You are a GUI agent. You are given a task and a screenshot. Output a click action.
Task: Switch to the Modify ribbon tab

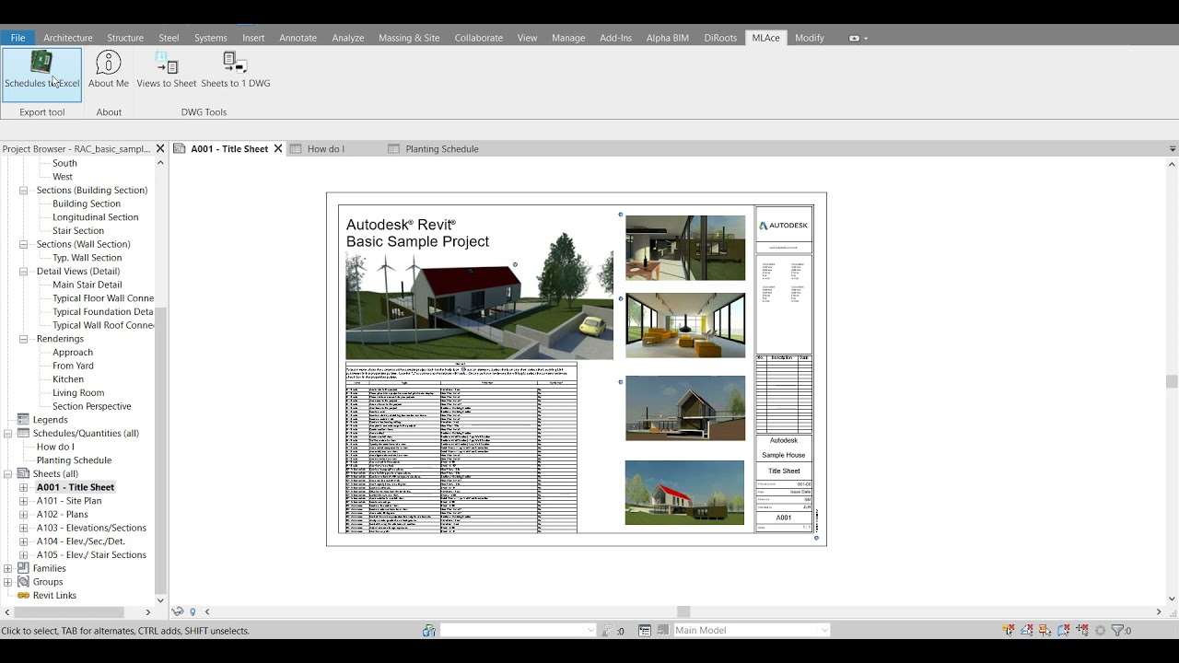pos(810,38)
